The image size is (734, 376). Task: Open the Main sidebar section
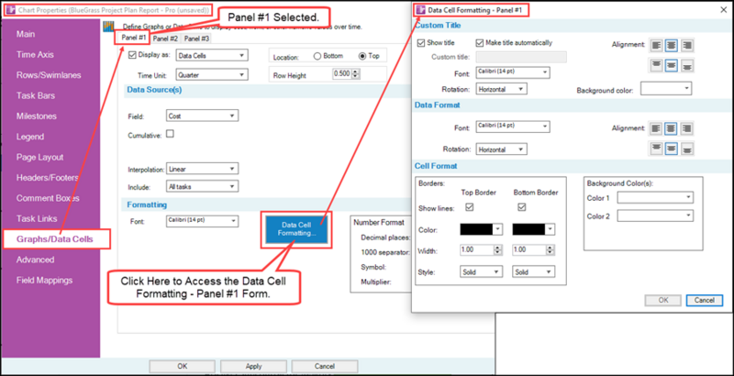pos(26,34)
